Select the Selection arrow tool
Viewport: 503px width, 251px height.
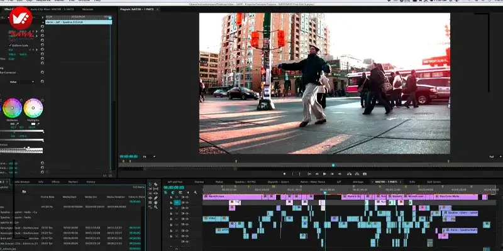(150, 184)
